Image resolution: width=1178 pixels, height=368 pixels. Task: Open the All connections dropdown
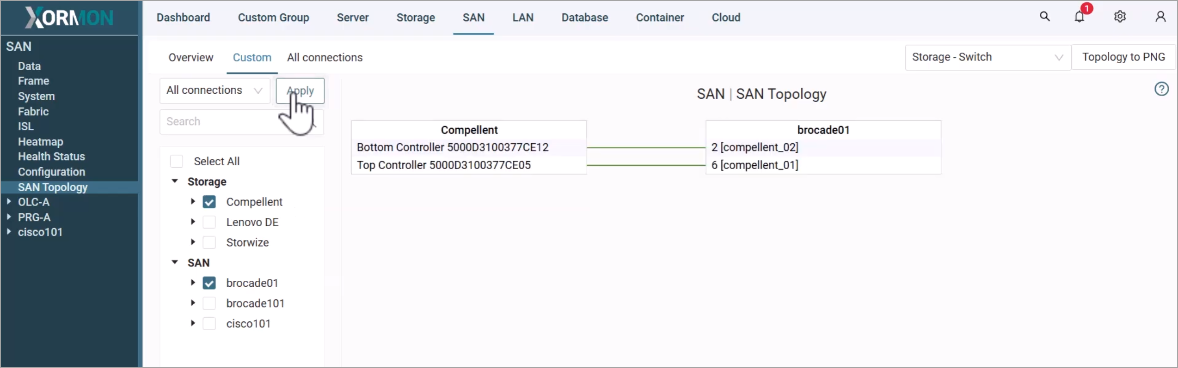215,90
